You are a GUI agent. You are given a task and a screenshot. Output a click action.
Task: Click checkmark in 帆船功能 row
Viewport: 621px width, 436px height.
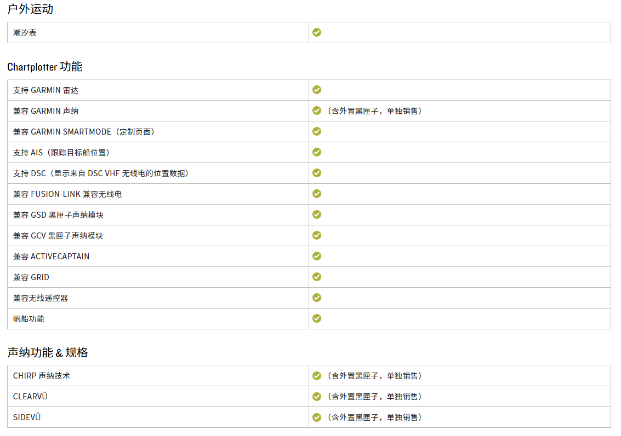click(317, 318)
